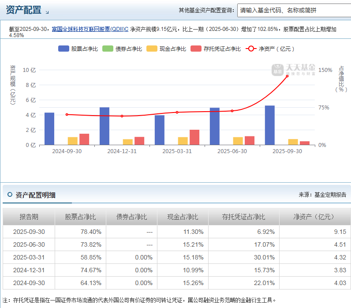Click the red depositary receipt bar for 2025-03-31
Image resolution: width=351 pixels, height=308 pixels.
194,137
